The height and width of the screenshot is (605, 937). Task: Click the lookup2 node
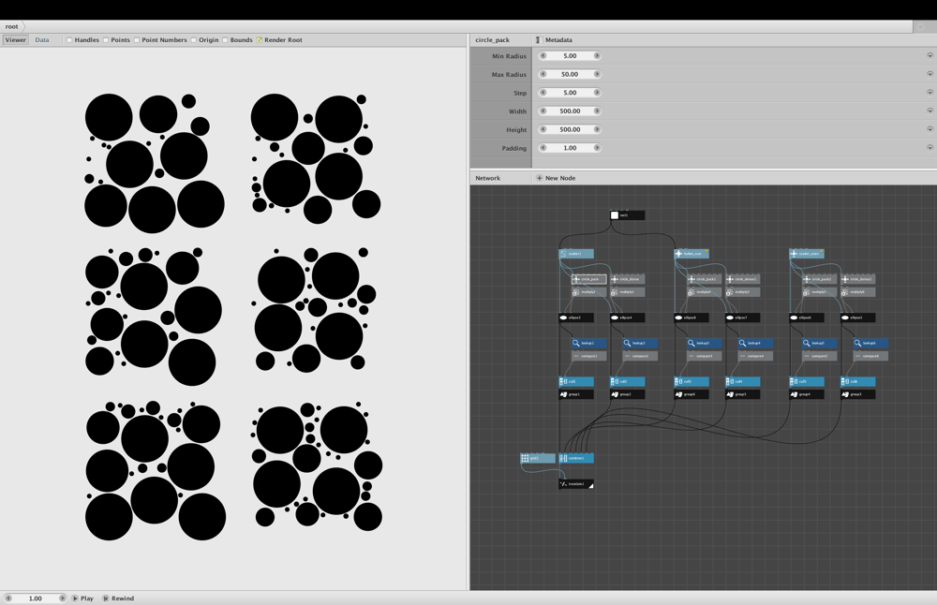coord(641,344)
